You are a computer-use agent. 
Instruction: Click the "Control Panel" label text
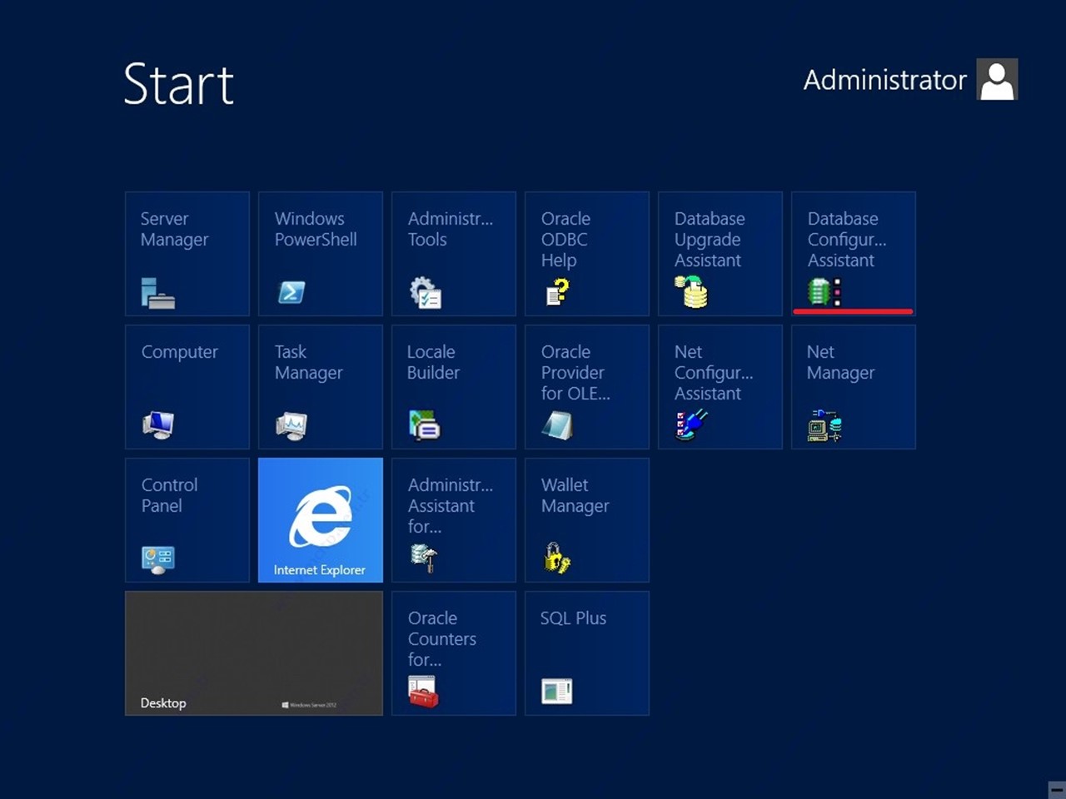point(169,495)
